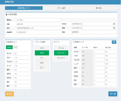Select the green import toggle button
This screenshot has height=101, width=121.
point(9,47)
